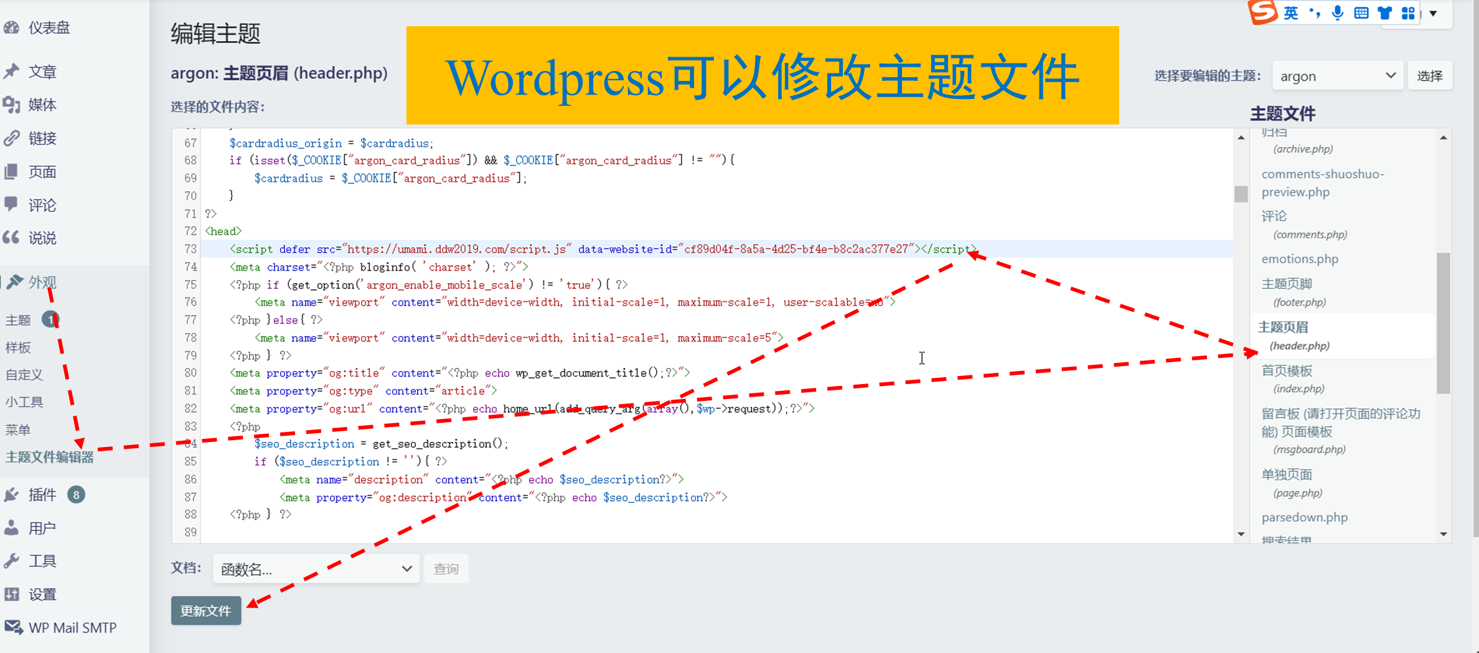Click the Sogou skin shirt icon
The height and width of the screenshot is (653, 1479).
click(x=1385, y=13)
